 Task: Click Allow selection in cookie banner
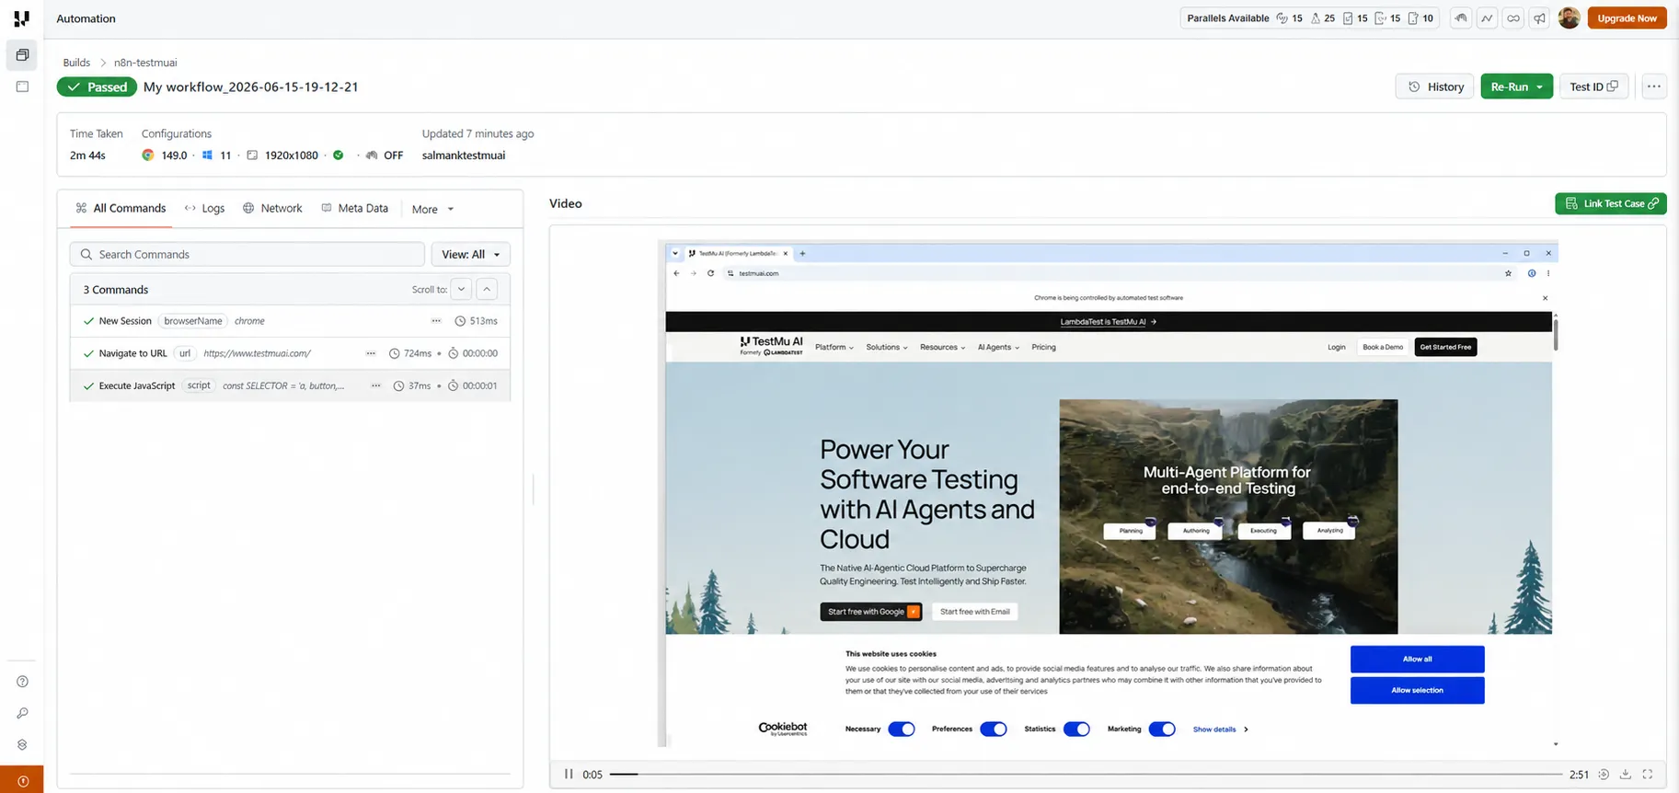(1417, 690)
